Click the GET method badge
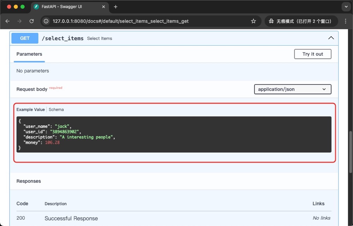353x226 pixels. tap(24, 38)
